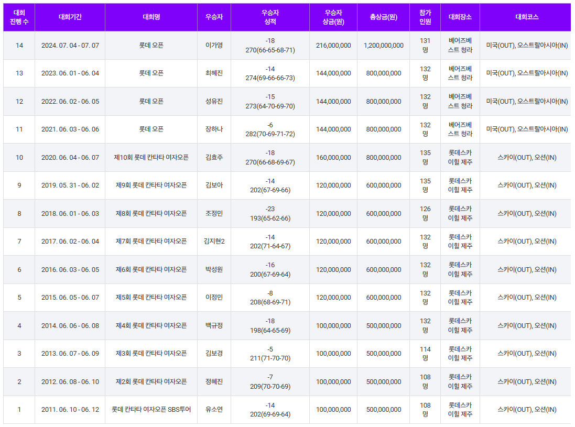
Task: Click participant count 126 명
Action: click(425, 214)
